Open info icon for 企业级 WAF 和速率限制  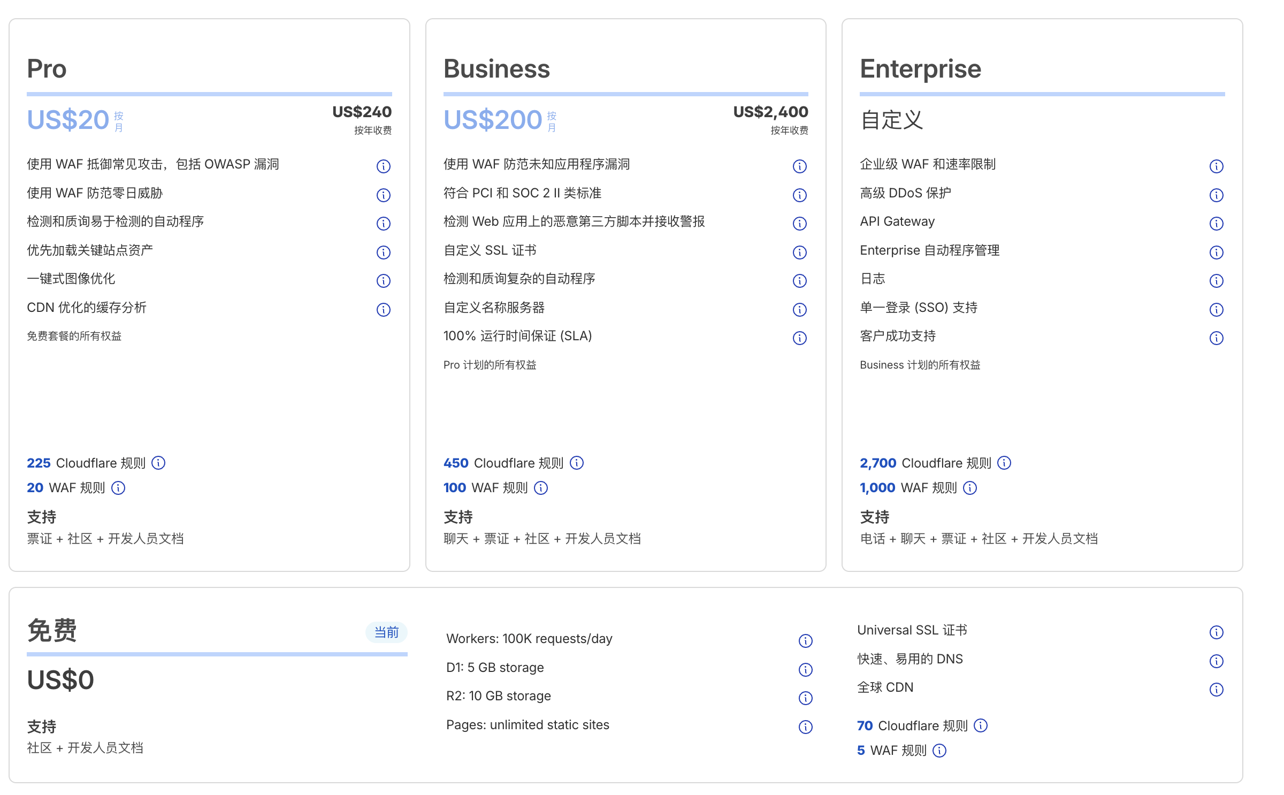coord(1217,166)
